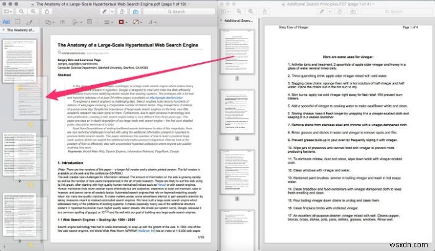Add a page with the sidebar plus button
Viewport: 435px width, 251px height.
[4, 246]
